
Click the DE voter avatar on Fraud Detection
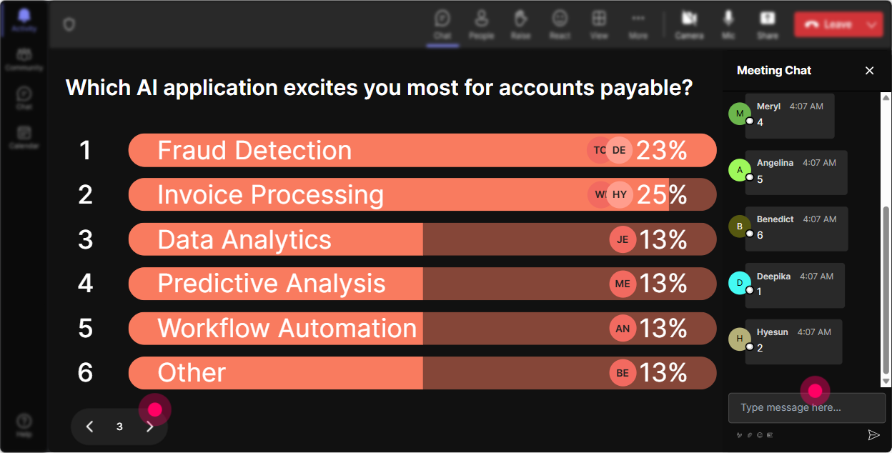(619, 150)
